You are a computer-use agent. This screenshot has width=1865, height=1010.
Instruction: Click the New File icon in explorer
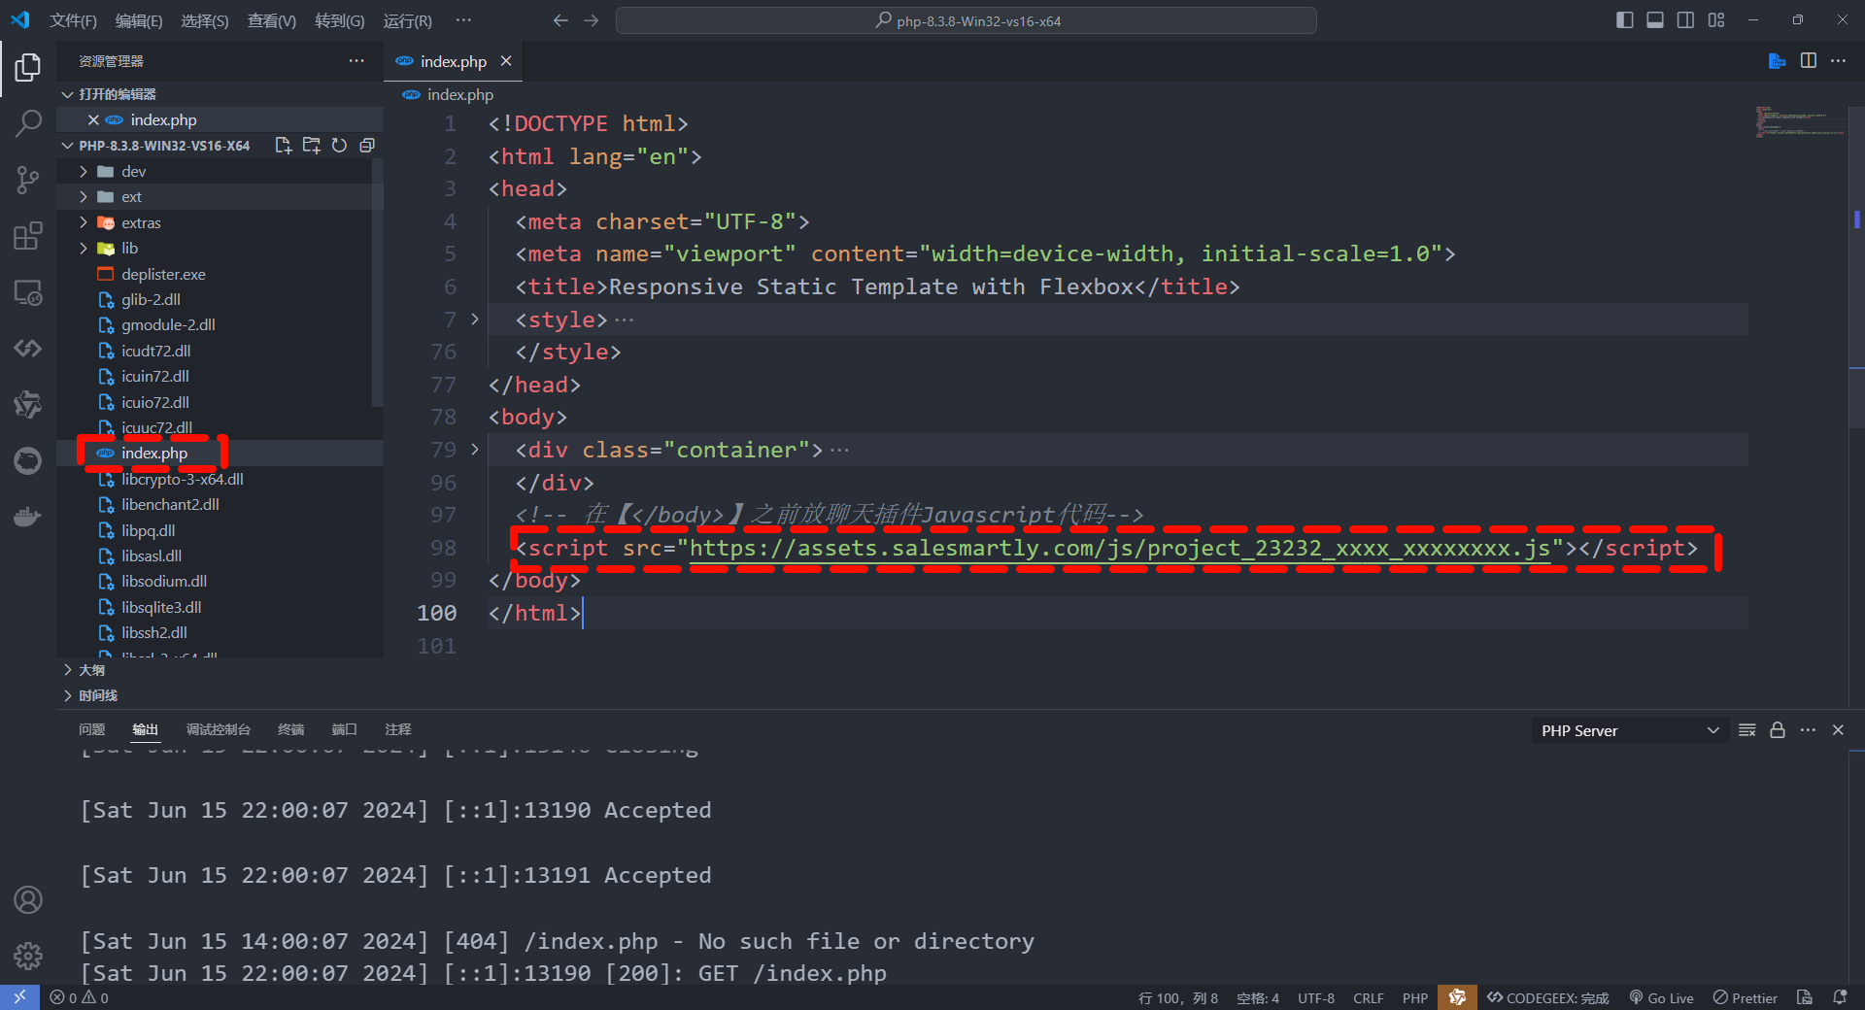(283, 146)
